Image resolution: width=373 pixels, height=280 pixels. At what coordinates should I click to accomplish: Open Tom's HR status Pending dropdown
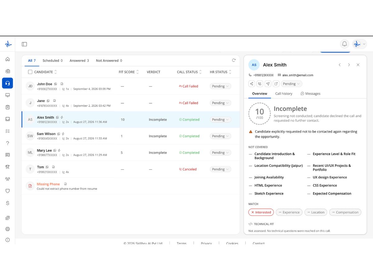tap(220, 169)
